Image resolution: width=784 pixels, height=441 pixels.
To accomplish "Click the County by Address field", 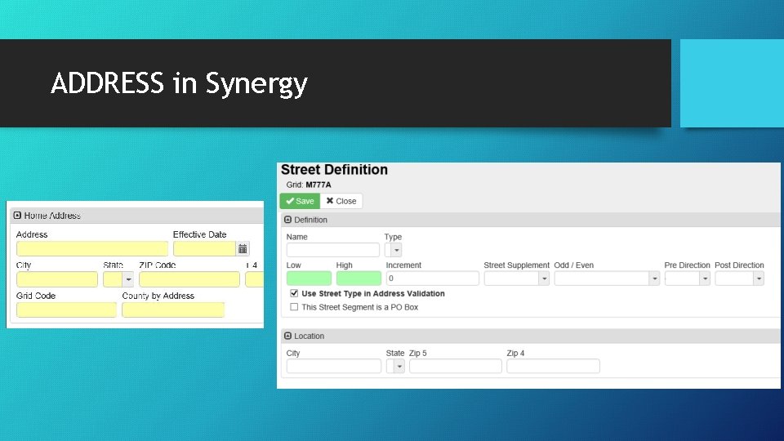I will point(173,310).
